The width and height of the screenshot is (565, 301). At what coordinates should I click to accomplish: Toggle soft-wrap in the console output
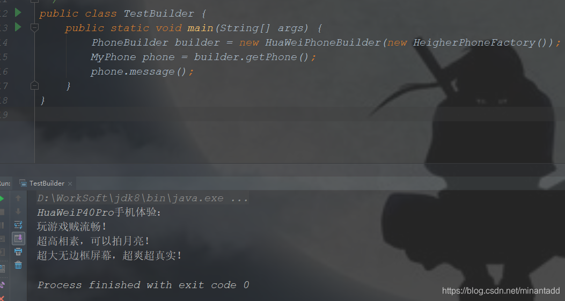18,225
